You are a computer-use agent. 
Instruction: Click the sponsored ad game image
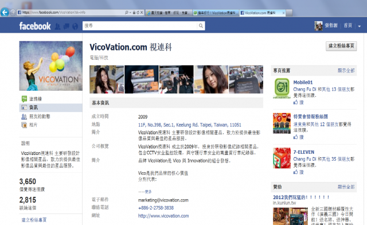pyautogui.click(x=290, y=216)
